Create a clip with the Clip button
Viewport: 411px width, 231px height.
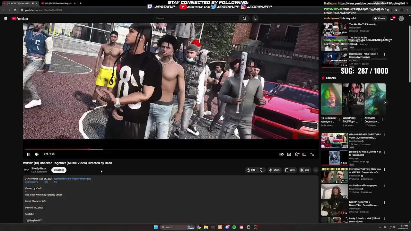coord(304,170)
